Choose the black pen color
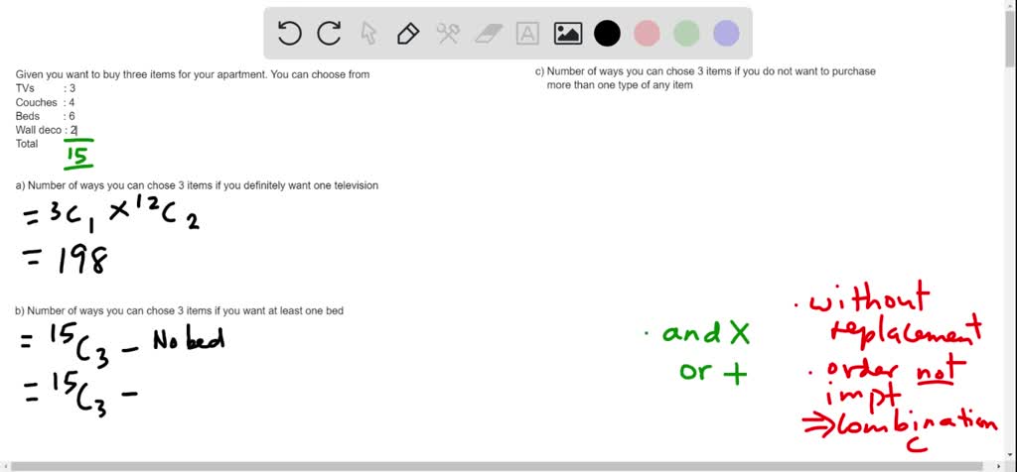This screenshot has width=1017, height=472. [x=607, y=34]
